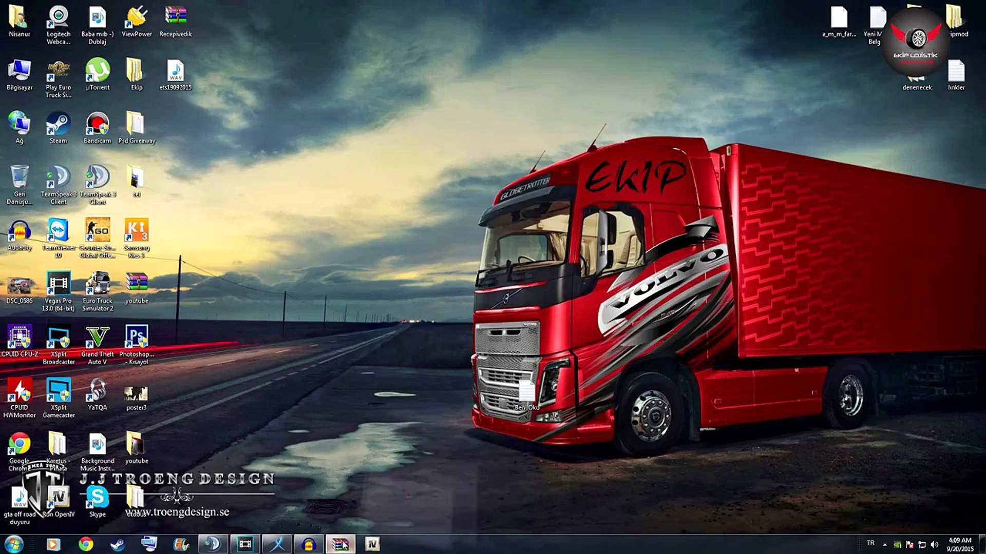Expand hidden system tray icons

tap(885, 544)
